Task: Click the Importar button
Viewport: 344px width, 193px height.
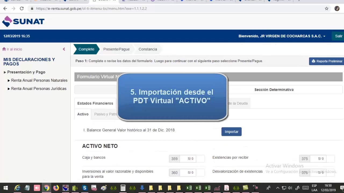Action: point(231,132)
